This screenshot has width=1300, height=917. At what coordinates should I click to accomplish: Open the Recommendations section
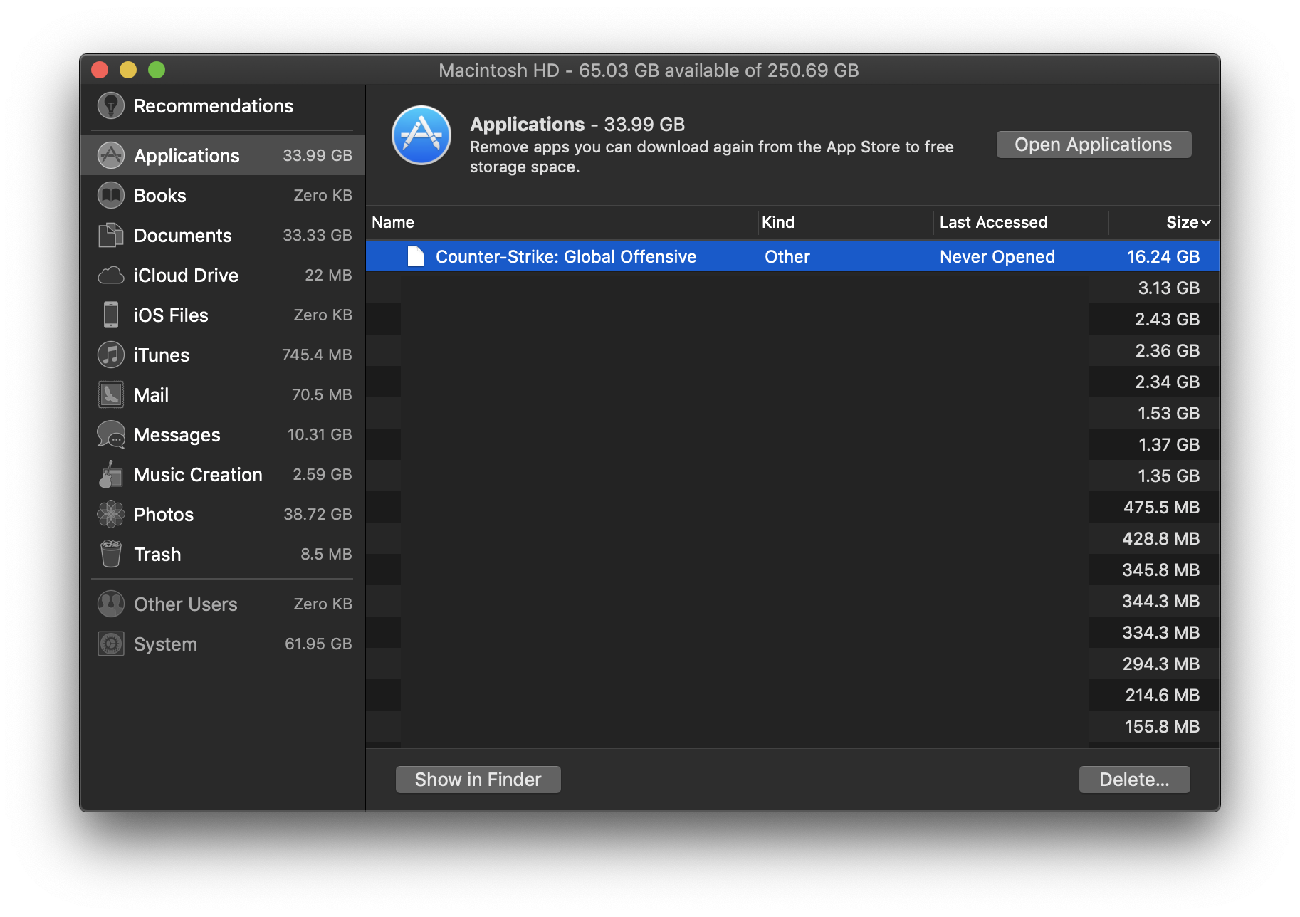(x=223, y=106)
